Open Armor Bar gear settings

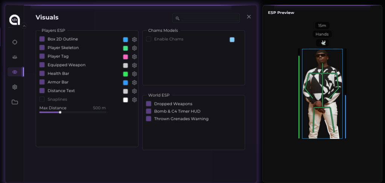134,82
